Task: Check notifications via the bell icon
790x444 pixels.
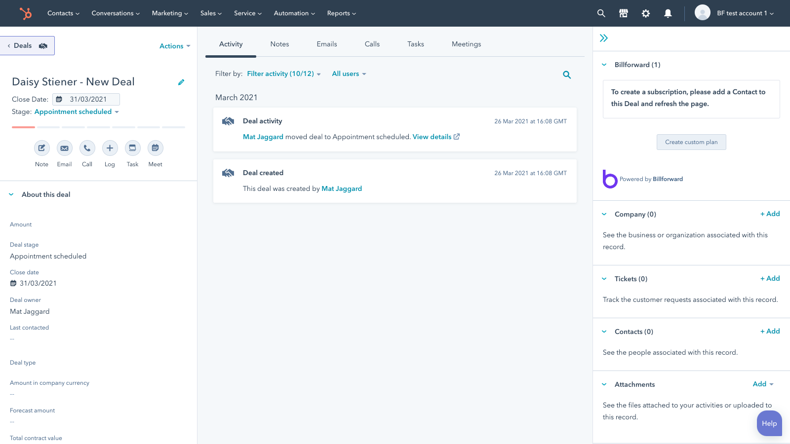Action: point(668,13)
